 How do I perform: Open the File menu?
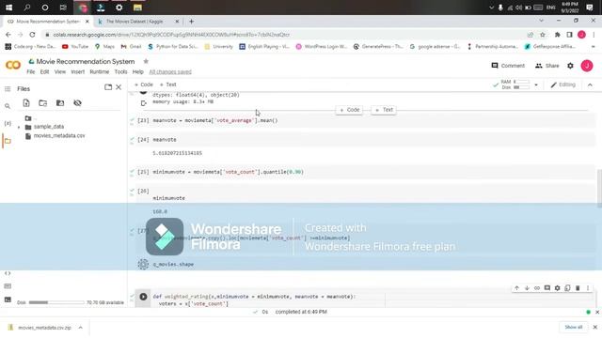[31, 71]
